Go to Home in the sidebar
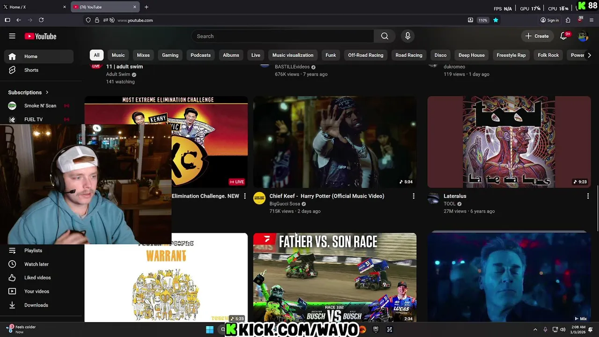This screenshot has width=599, height=337. tap(39, 56)
